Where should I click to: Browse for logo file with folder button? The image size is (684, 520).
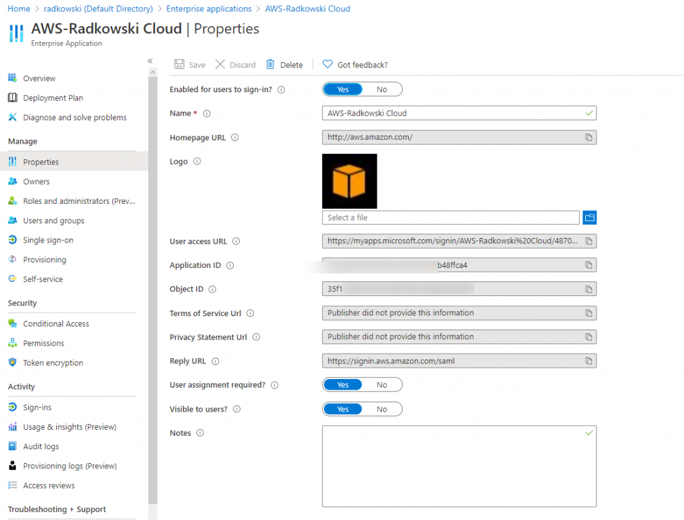(x=589, y=217)
